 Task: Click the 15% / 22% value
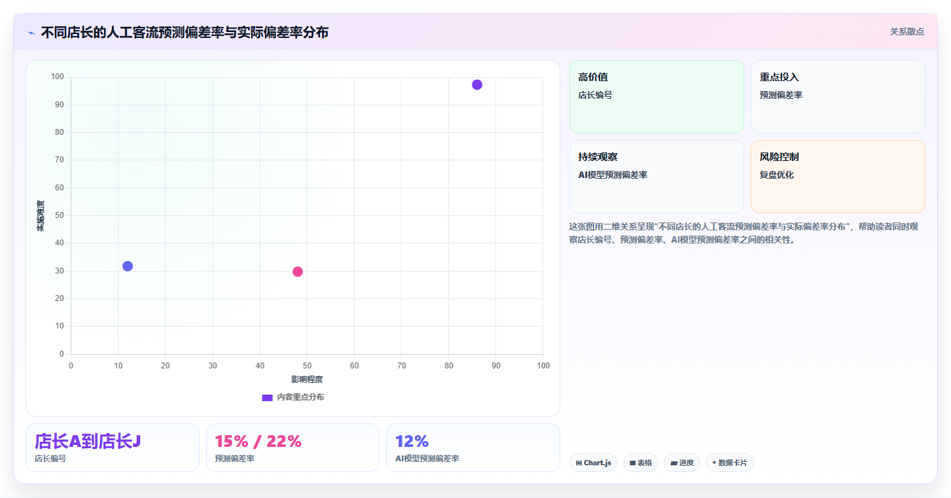point(258,442)
